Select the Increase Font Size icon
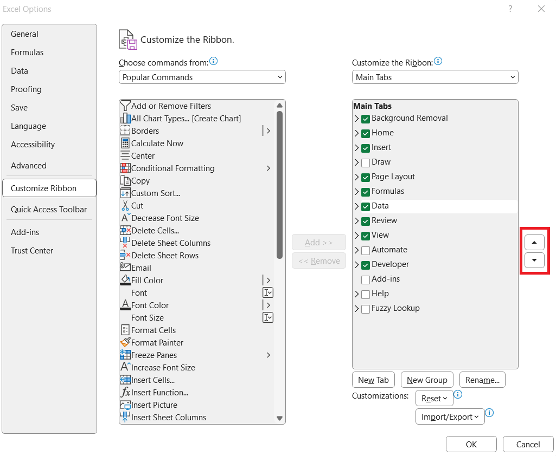Image resolution: width=556 pixels, height=456 pixels. coord(125,367)
